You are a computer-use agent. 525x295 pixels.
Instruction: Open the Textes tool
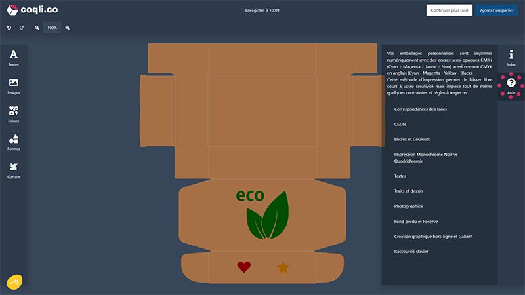[14, 58]
